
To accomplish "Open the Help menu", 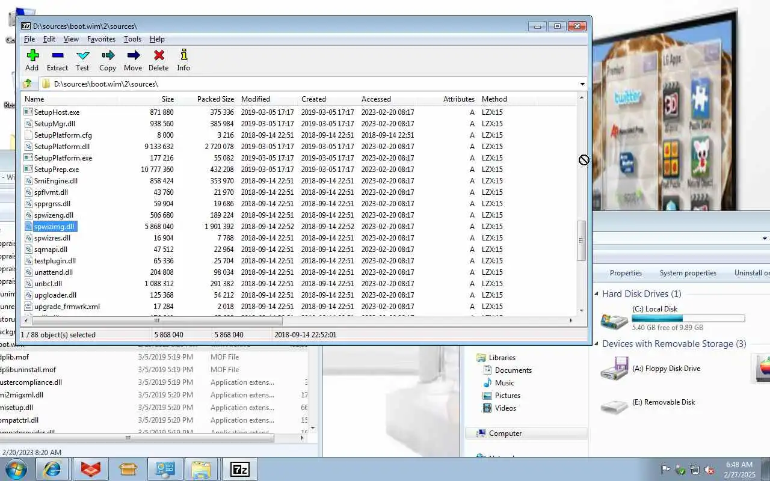I will click(157, 39).
